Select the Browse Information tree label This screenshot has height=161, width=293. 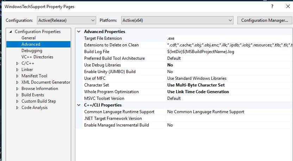pos(39,89)
